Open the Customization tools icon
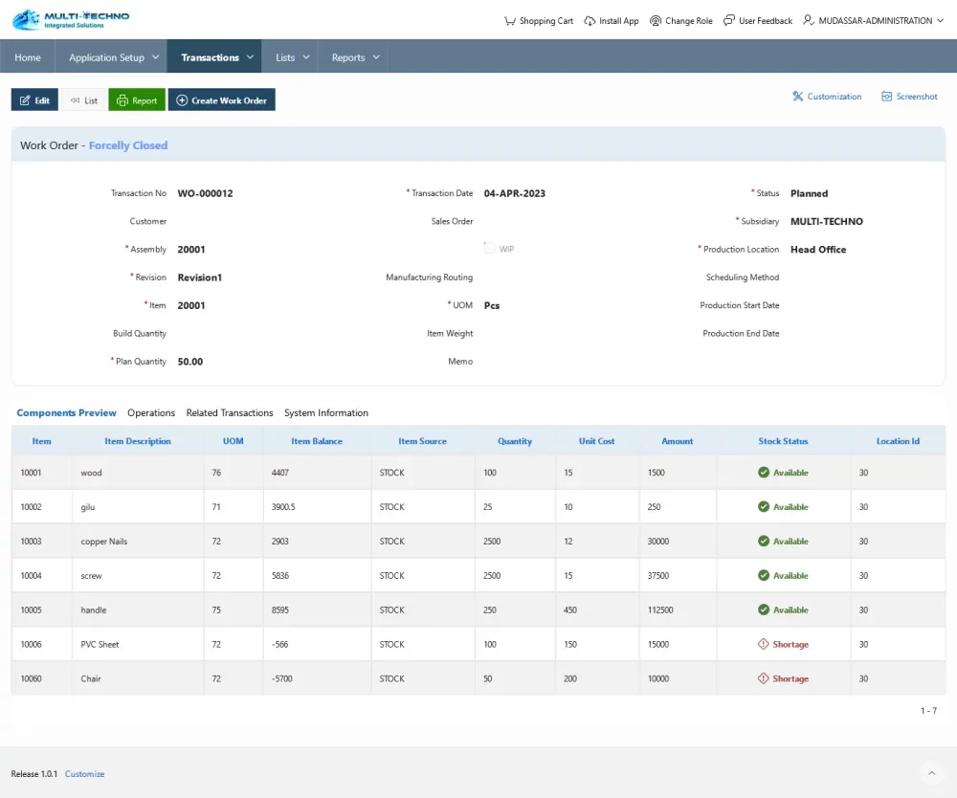The width and height of the screenshot is (957, 798). point(797,97)
